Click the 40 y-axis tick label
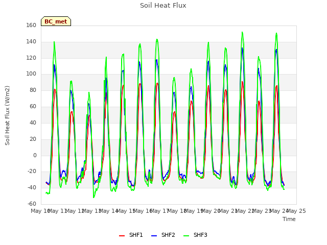Screen dimensions: 327x245 click(33, 122)
